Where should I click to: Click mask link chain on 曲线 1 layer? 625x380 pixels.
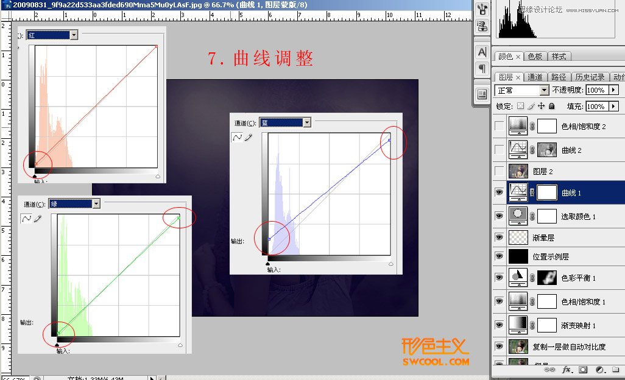point(532,193)
